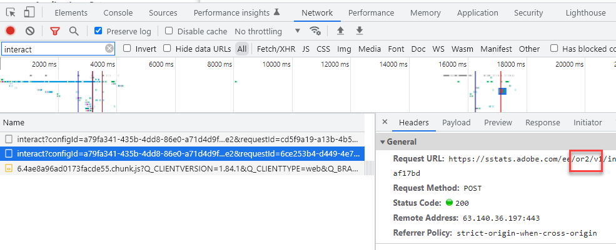Check the Invert filter checkbox

click(128, 49)
